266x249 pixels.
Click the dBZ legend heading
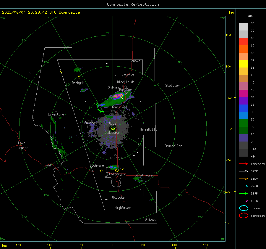[251, 16]
